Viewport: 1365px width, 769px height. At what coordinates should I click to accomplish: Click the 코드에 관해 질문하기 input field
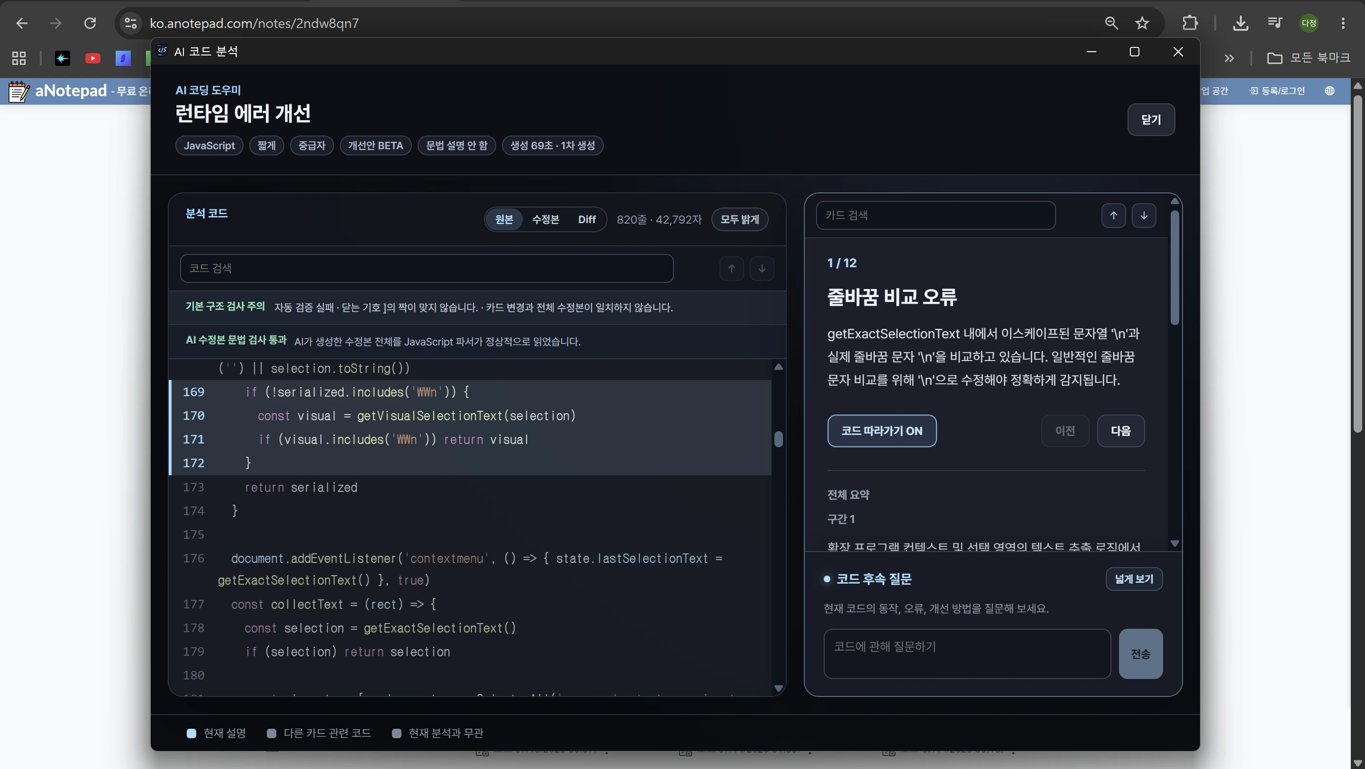point(967,653)
